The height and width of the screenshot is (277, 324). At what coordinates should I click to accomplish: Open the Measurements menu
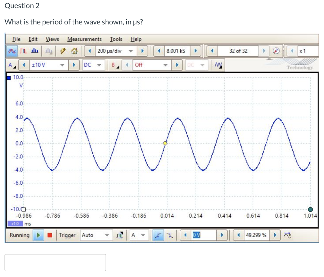pyautogui.click(x=84, y=39)
